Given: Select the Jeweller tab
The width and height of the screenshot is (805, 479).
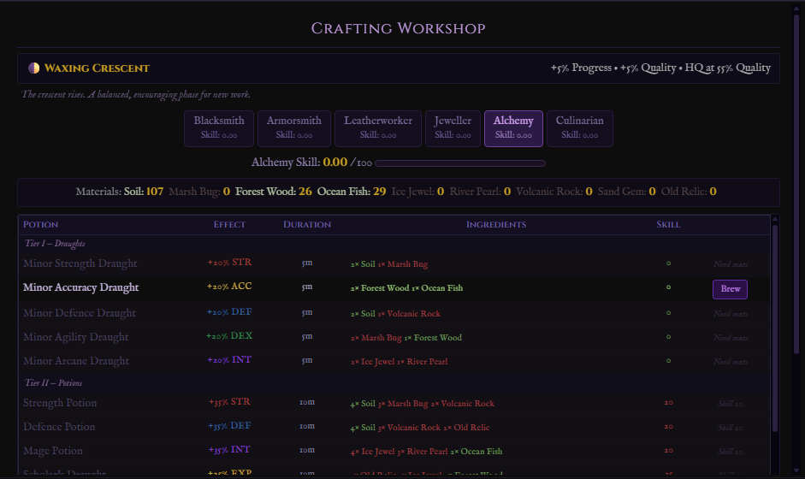Looking at the screenshot, I should point(453,128).
